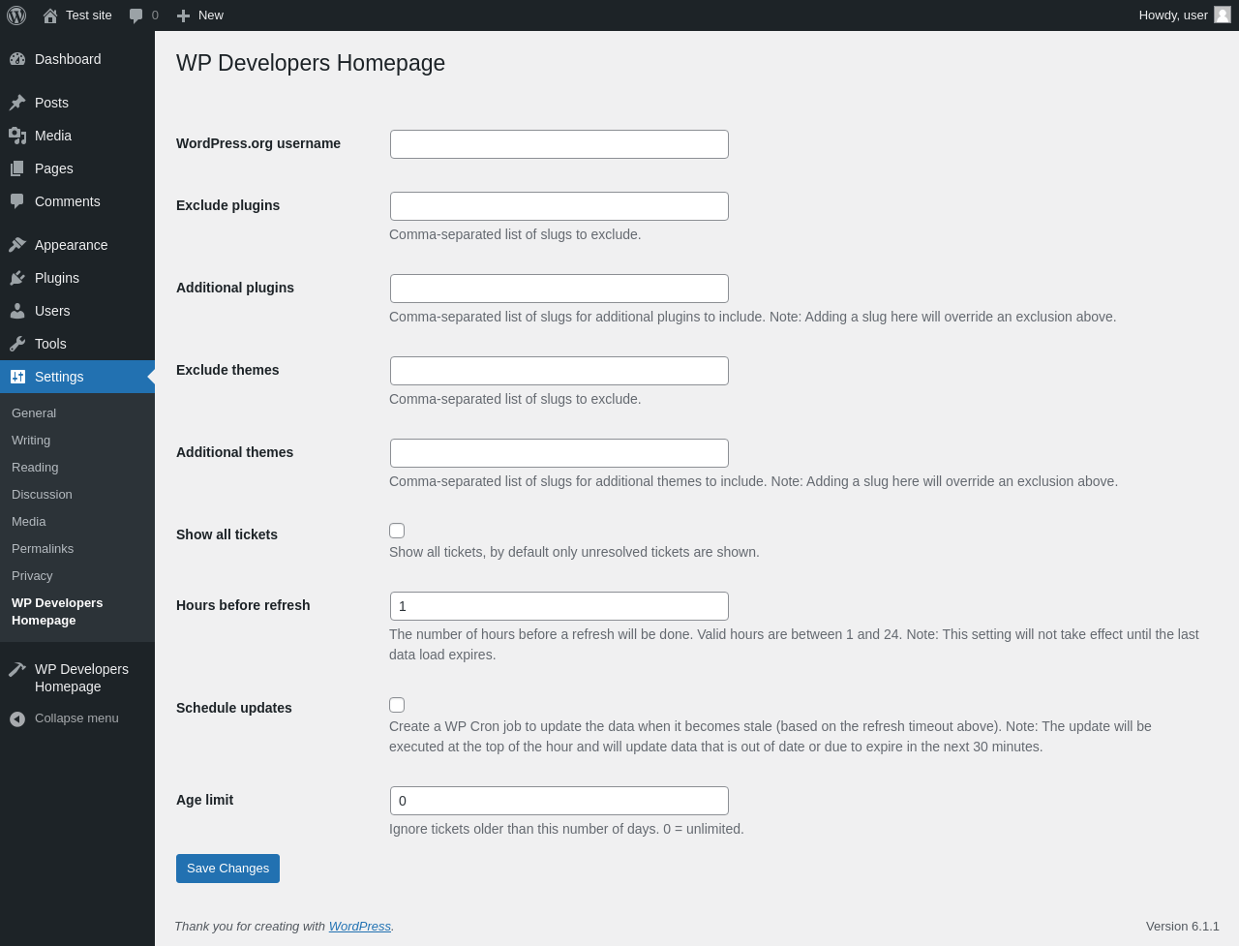Click the Collapse menu button label
This screenshot has width=1239, height=946.
coord(76,718)
